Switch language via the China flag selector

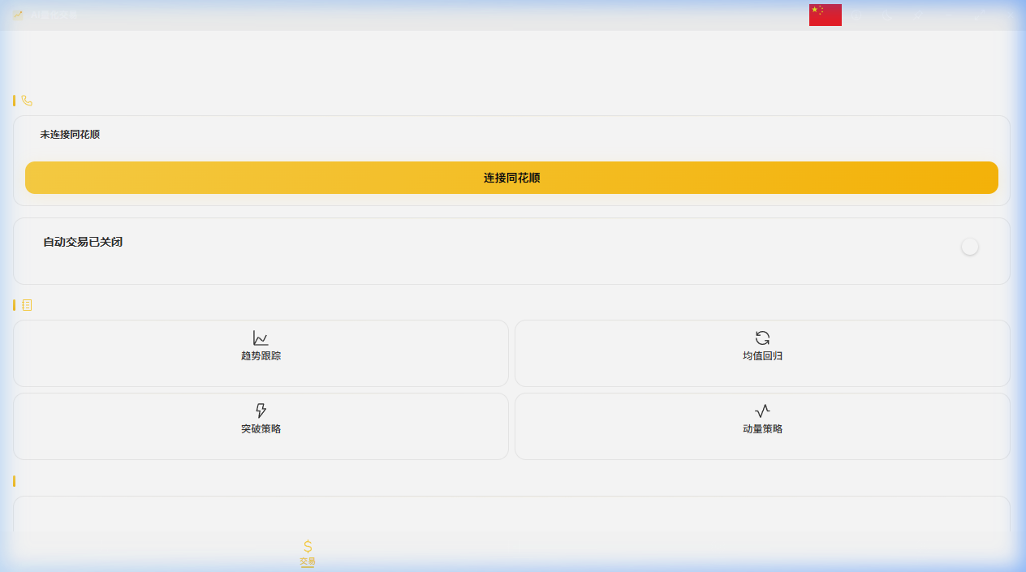825,14
